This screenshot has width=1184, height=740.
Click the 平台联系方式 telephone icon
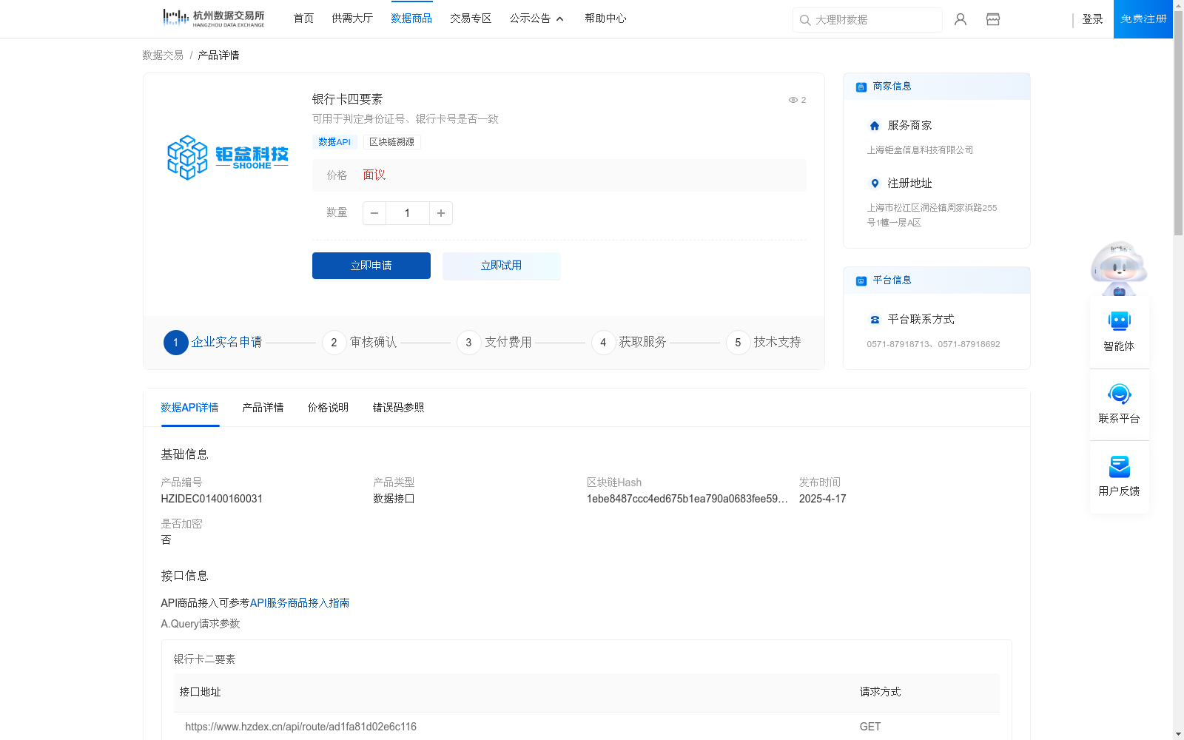875,320
